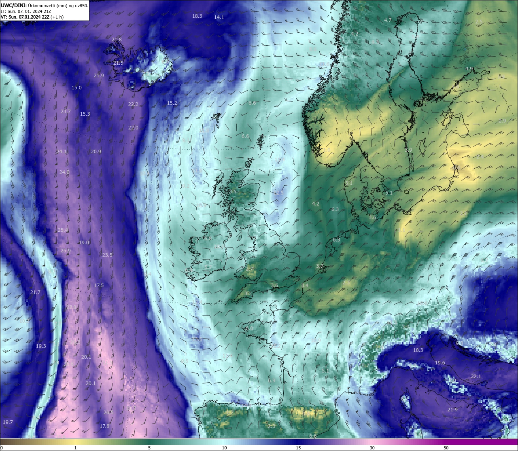Click the 21.8 value above Iceland
Viewport: 518px width, 451px height.
(117, 40)
